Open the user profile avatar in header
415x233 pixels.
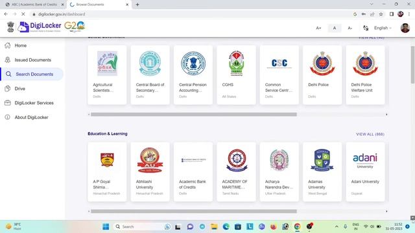point(405,28)
